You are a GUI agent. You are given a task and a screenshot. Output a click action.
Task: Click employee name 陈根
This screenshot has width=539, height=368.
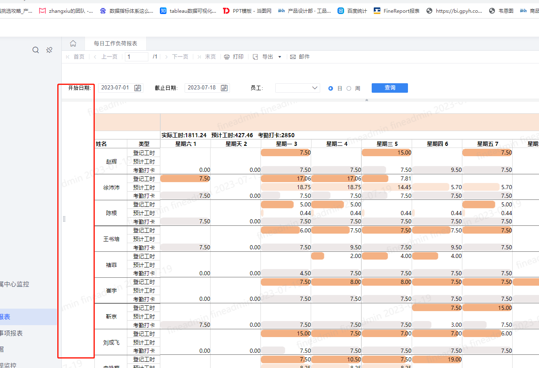[x=111, y=213]
